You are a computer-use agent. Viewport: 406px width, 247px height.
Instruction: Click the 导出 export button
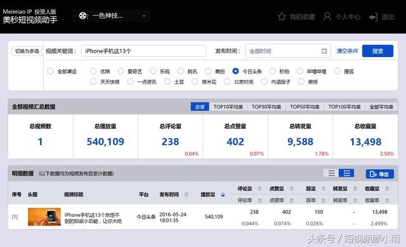[x=380, y=174]
